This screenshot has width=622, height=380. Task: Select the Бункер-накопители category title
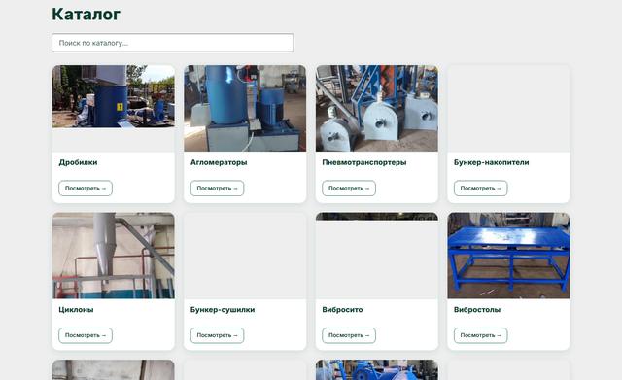pos(491,162)
